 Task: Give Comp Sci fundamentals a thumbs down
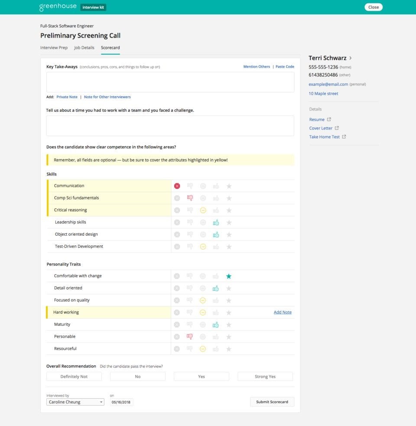[x=190, y=198]
